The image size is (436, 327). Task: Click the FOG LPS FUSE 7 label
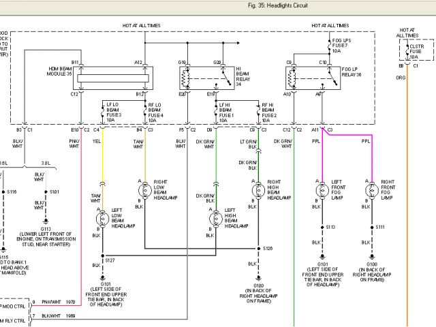click(339, 44)
